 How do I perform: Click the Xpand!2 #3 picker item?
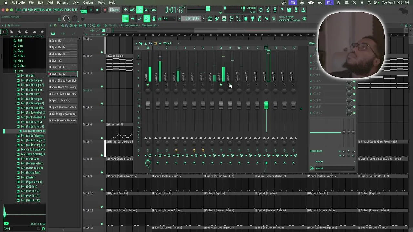click(x=63, y=54)
